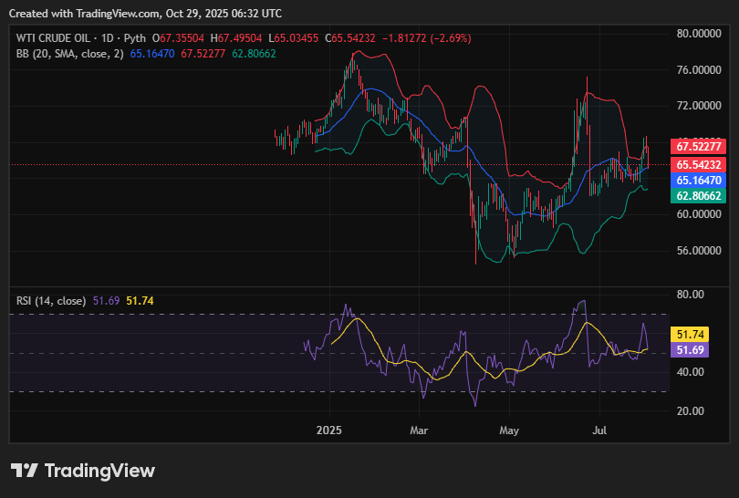Select the Jul label on time axis
This screenshot has height=498, width=739.
tap(600, 429)
